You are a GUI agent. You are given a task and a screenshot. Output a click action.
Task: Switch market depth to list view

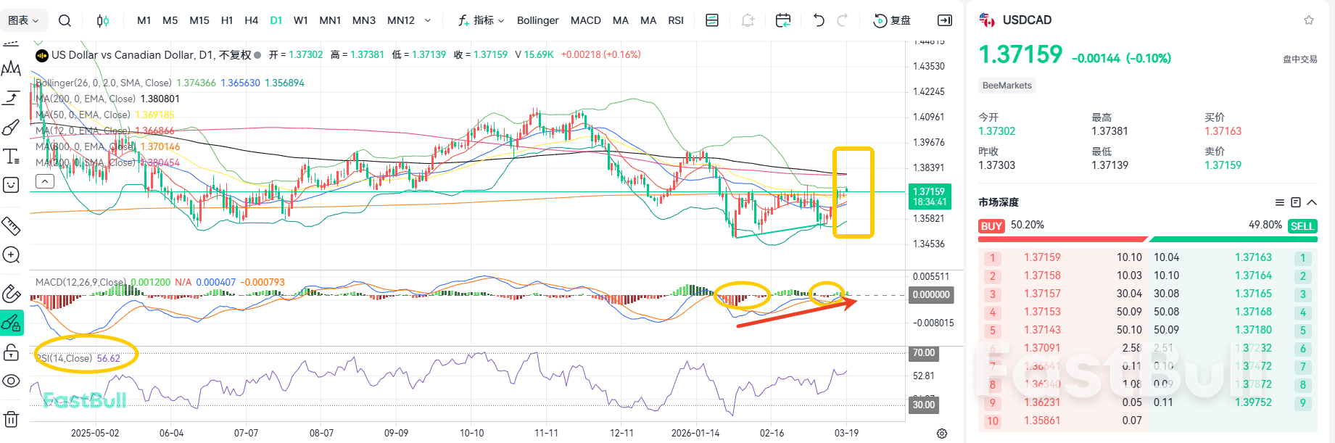(1280, 202)
